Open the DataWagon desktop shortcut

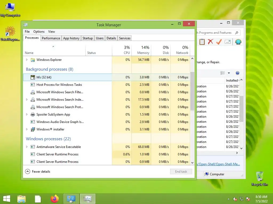tap(10, 34)
